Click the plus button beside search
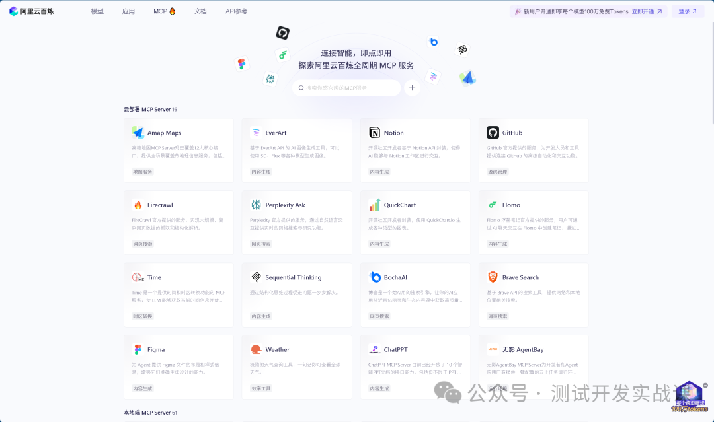The width and height of the screenshot is (714, 422). click(x=412, y=88)
